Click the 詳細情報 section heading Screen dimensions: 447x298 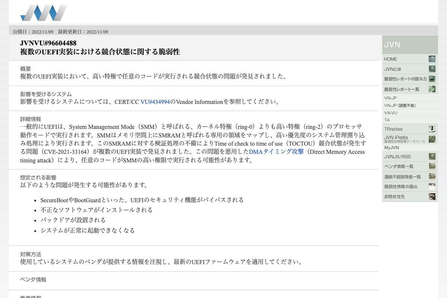point(31,119)
